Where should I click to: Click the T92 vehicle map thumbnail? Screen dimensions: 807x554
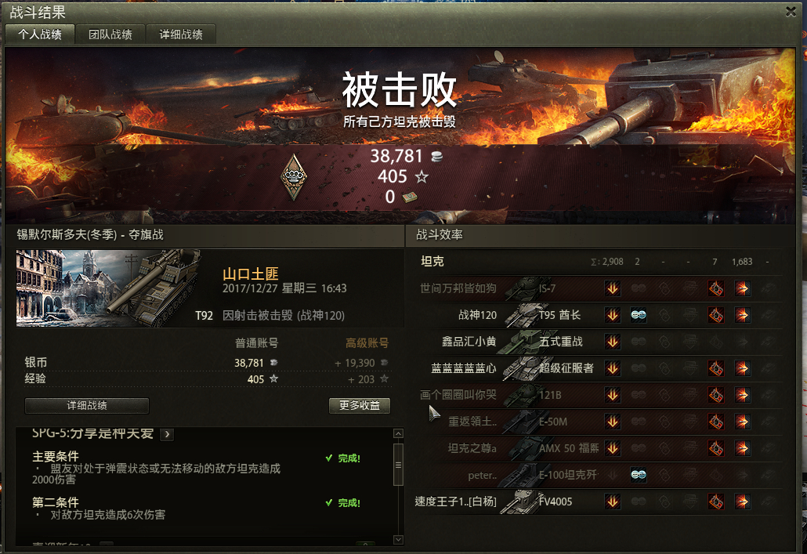pos(109,288)
